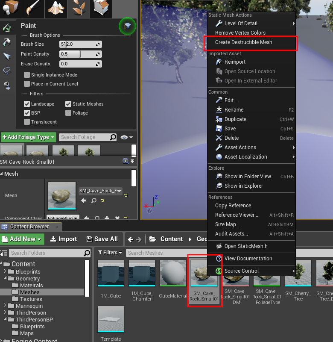Select the foliage Fill tool bucket icon
This screenshot has height=342, width=333.
pyautogui.click(x=7, y=85)
